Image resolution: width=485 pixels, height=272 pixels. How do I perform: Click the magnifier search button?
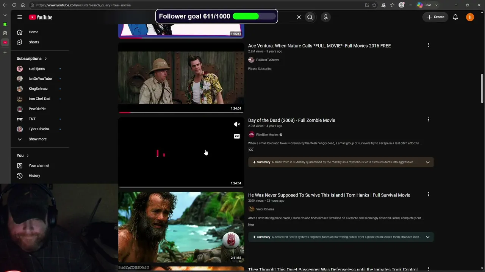(310, 17)
